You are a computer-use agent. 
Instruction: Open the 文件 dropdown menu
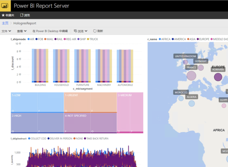(x=6, y=31)
